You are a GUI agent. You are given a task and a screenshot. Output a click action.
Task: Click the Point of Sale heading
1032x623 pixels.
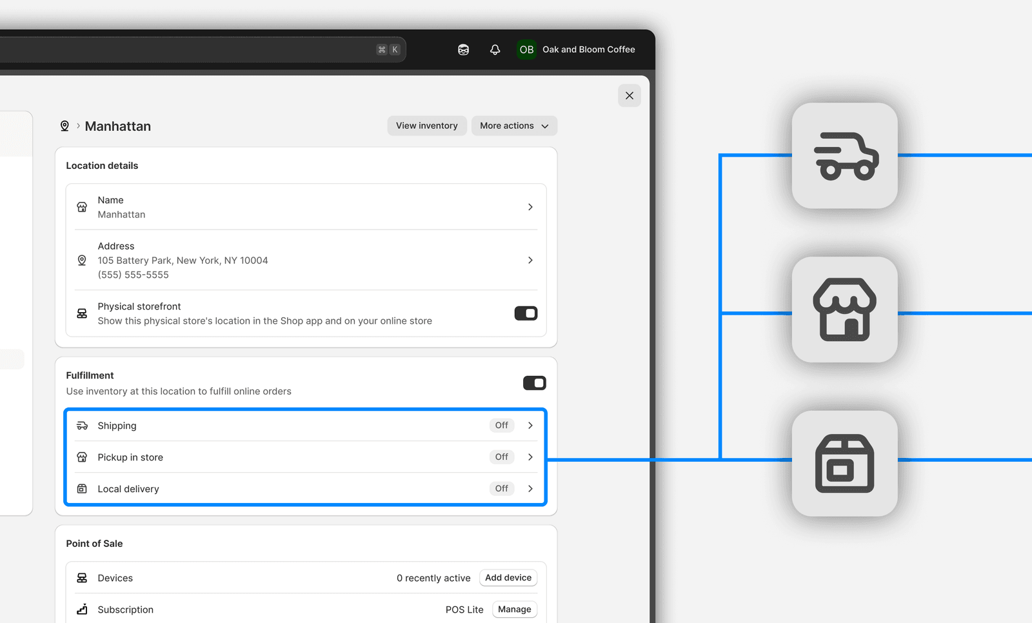(x=94, y=544)
